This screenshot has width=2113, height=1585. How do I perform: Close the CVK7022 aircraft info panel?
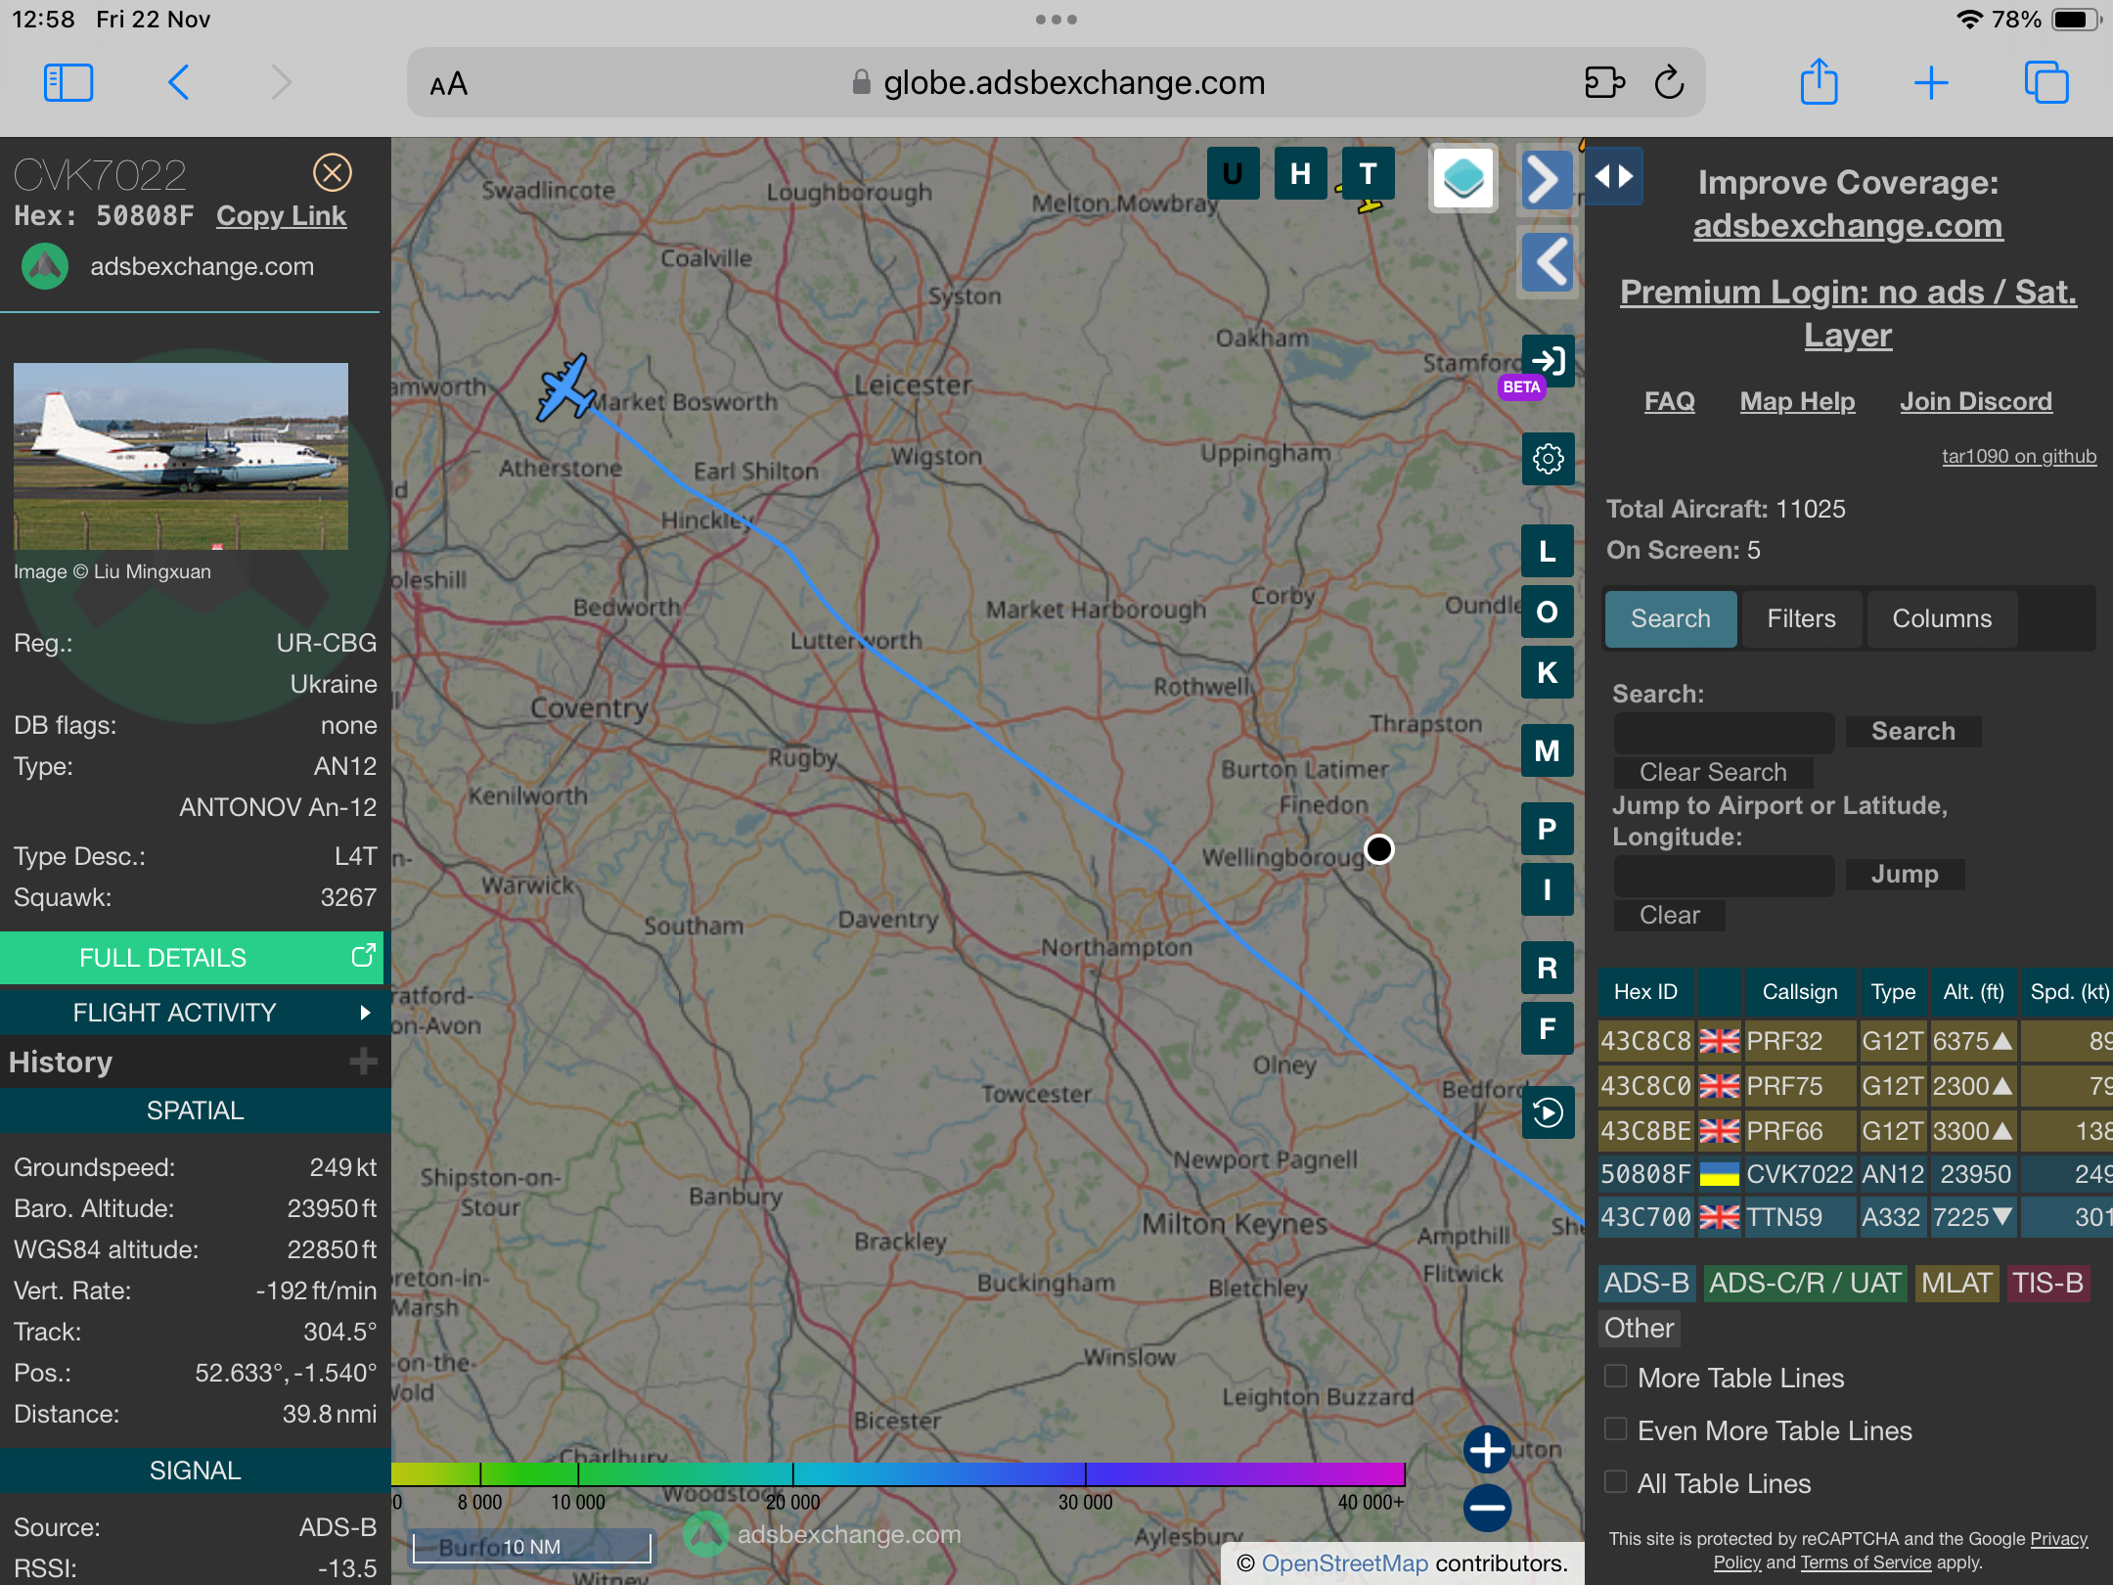coord(333,173)
